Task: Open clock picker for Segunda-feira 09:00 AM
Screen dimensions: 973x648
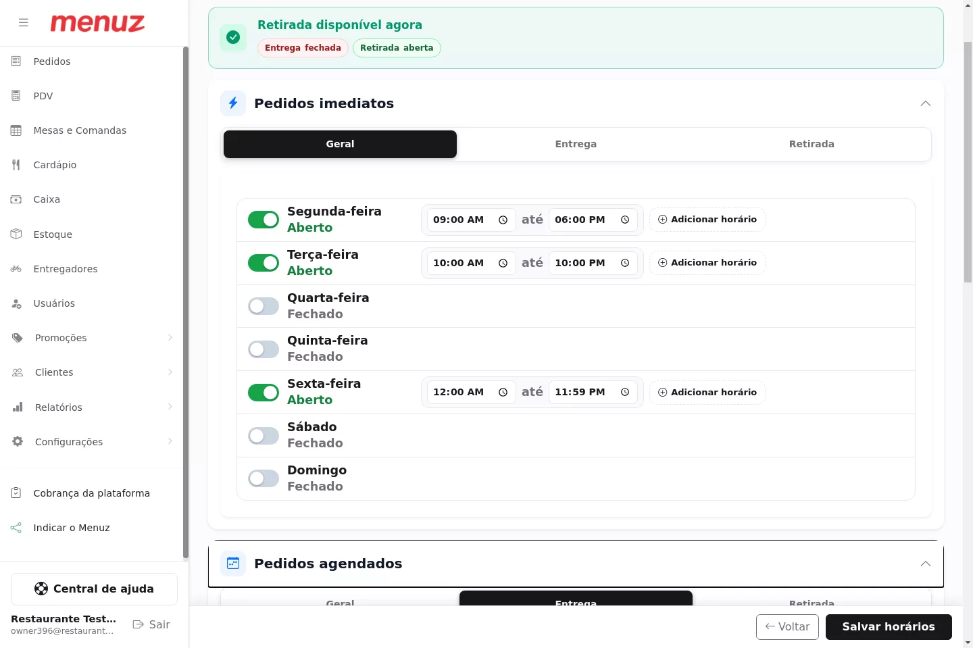Action: coord(503,220)
